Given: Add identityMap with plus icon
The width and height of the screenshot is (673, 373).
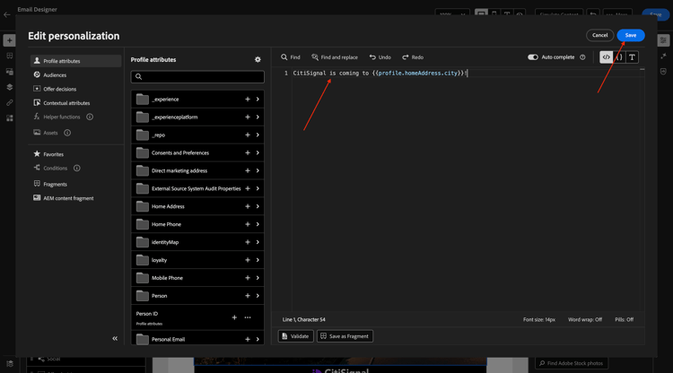Looking at the screenshot, I should pos(248,242).
